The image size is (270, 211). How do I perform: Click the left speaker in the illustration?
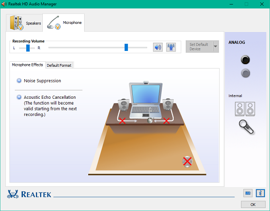pos(124,105)
